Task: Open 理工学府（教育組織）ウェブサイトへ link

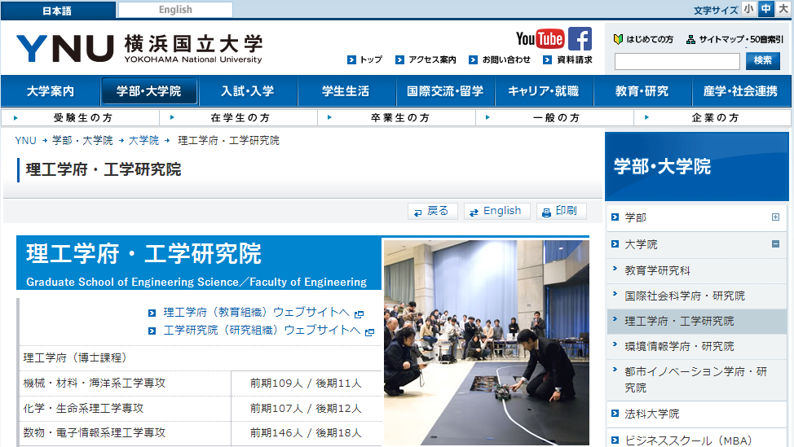Action: tap(256, 313)
